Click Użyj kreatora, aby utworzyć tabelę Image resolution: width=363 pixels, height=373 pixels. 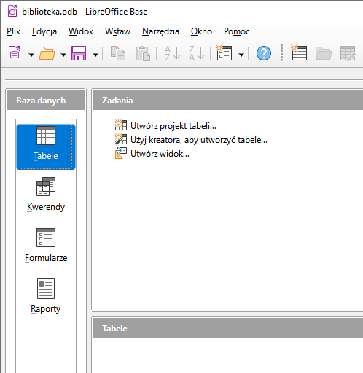pyautogui.click(x=191, y=140)
